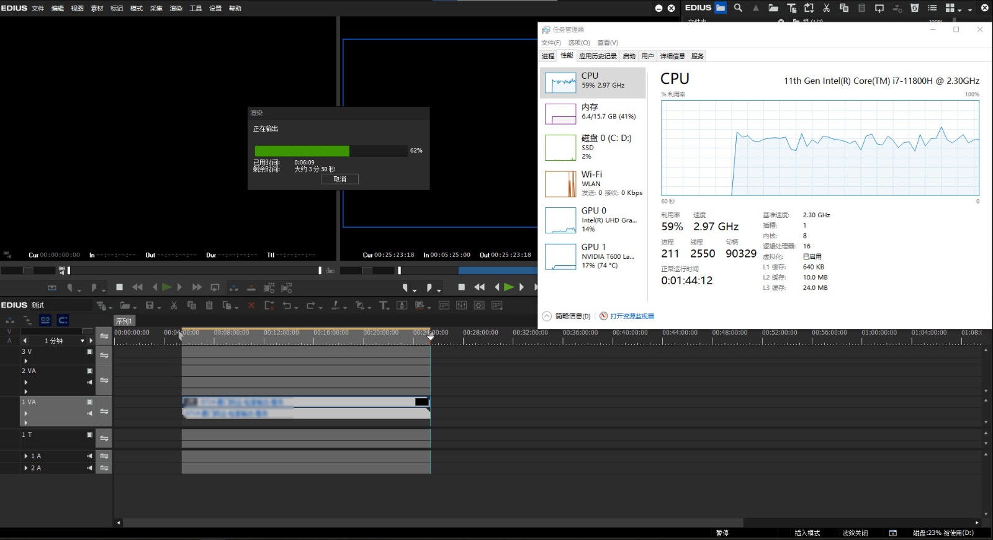The image size is (993, 540).
Task: Toggle video mute on track 1 VA
Action: [89, 402]
